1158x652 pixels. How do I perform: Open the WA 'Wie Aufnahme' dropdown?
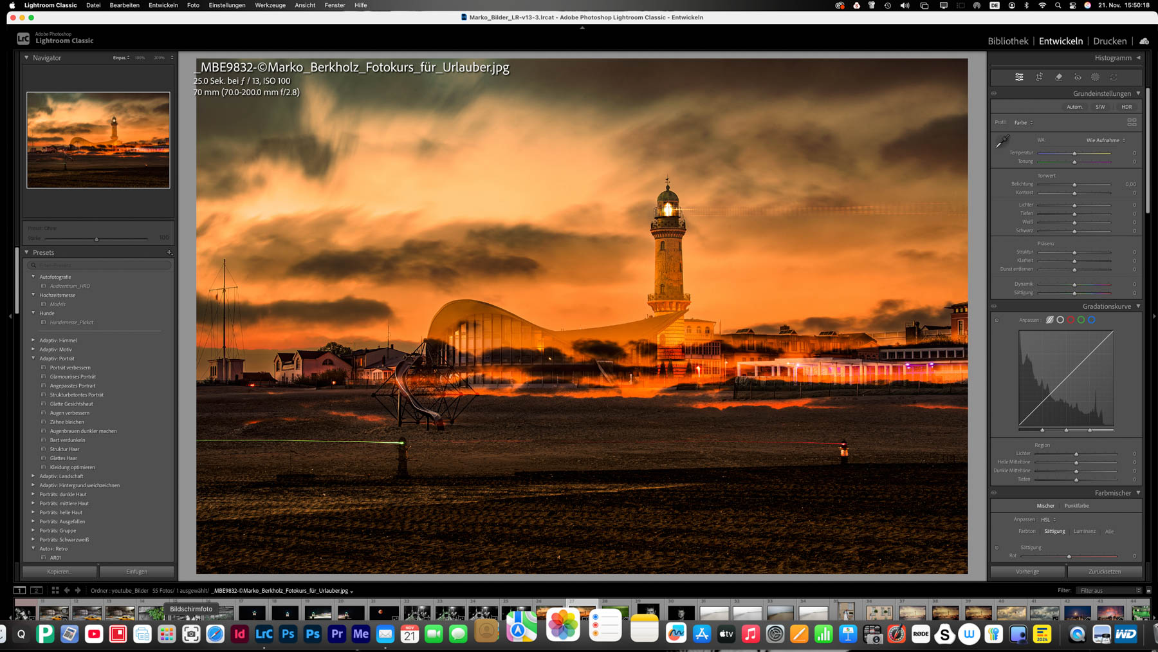point(1105,140)
